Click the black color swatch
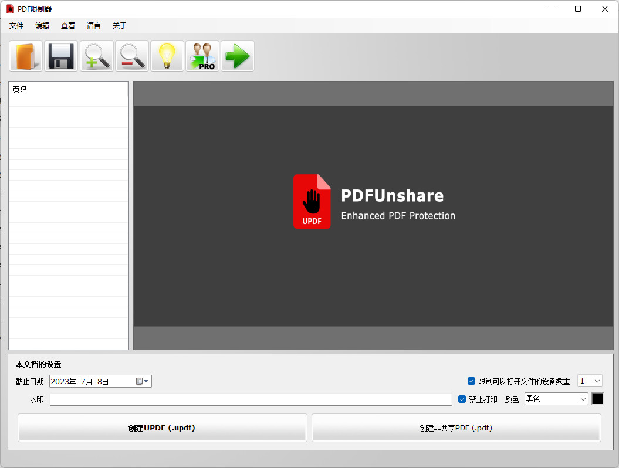Viewport: 619px width, 468px height. pyautogui.click(x=598, y=399)
